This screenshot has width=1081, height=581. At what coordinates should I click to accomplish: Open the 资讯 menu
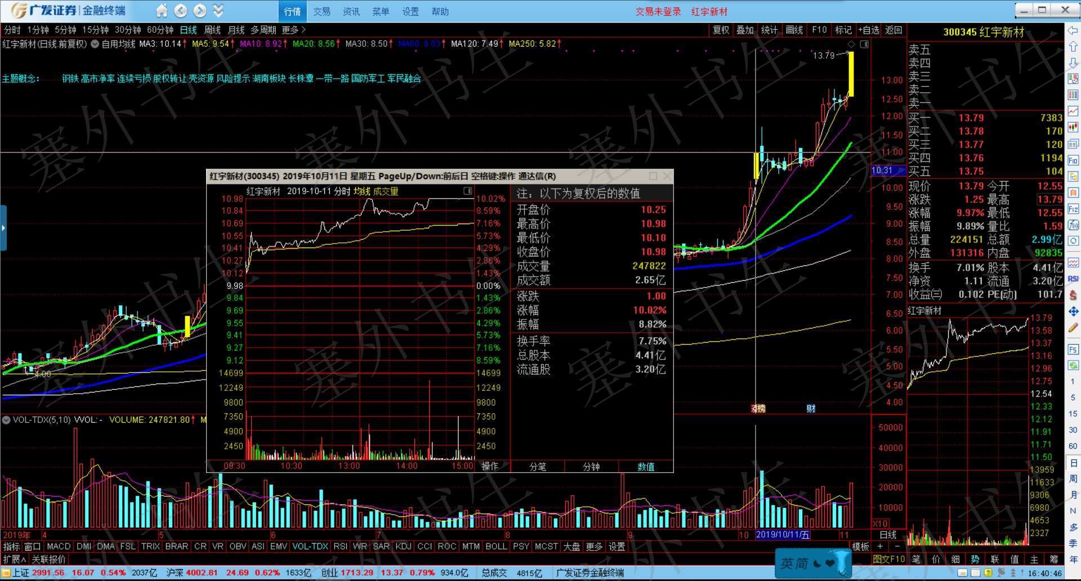(351, 11)
